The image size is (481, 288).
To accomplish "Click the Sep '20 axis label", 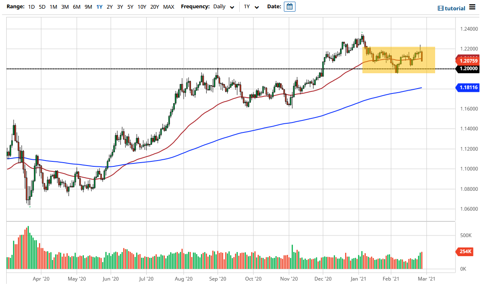I will point(218,279).
